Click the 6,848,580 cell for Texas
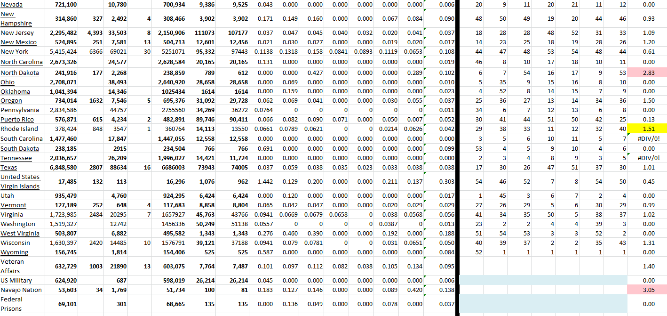Screen dimensions: 667x316 click(x=64, y=168)
